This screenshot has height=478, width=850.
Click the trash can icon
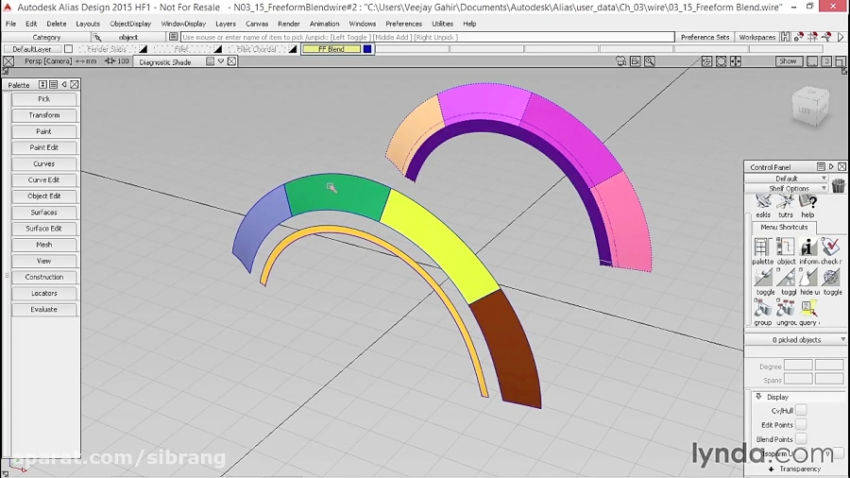point(838,186)
